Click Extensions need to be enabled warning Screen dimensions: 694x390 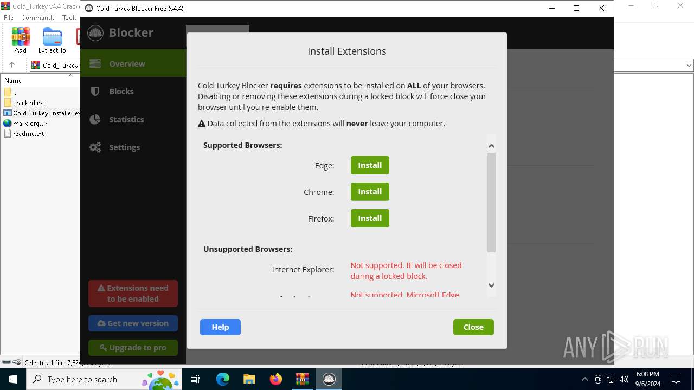(133, 294)
